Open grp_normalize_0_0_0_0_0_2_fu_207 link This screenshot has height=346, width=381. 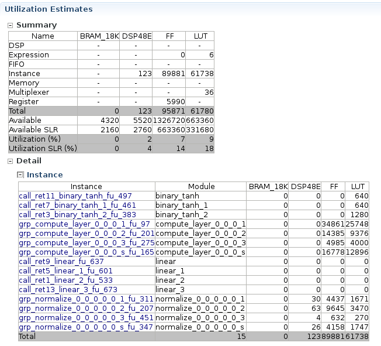point(86,309)
